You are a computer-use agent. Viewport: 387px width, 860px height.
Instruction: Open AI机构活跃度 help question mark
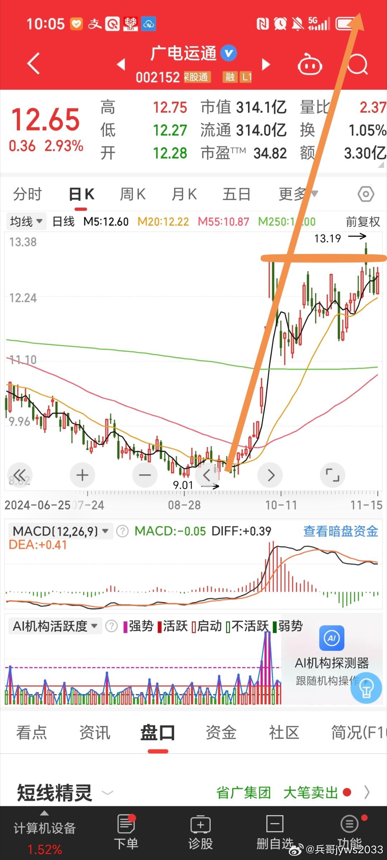tap(111, 626)
